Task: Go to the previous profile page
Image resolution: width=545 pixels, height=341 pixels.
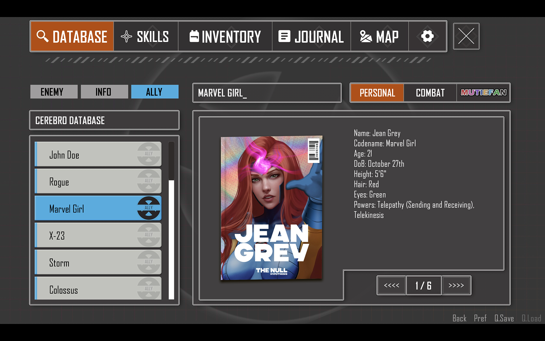Action: click(391, 285)
